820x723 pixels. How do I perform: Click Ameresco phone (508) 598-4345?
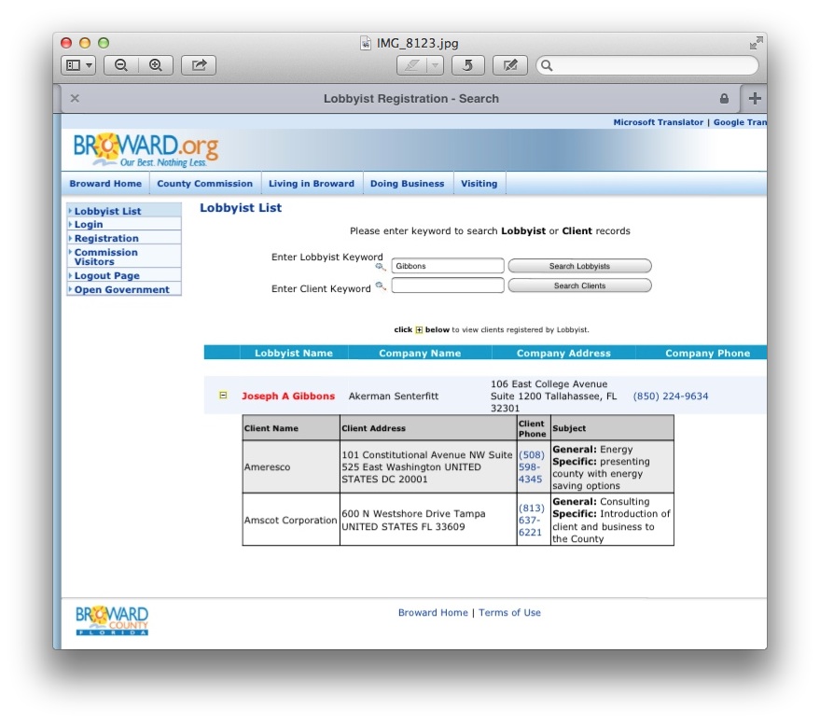[x=532, y=466]
